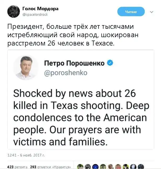Click the first liker avatar in the row

click(x=80, y=166)
